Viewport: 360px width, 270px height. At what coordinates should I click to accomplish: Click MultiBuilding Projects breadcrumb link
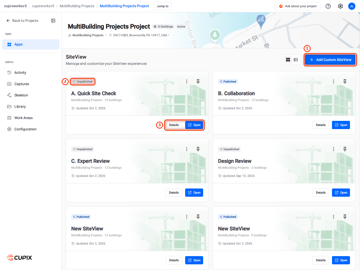click(77, 6)
